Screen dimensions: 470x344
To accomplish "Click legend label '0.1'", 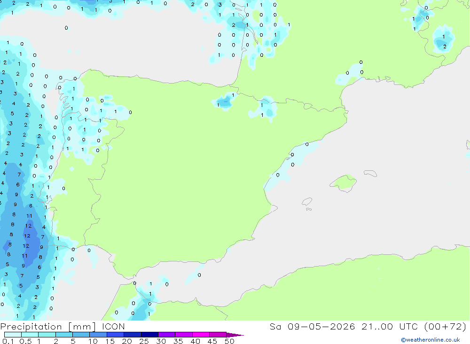I will point(8,341).
